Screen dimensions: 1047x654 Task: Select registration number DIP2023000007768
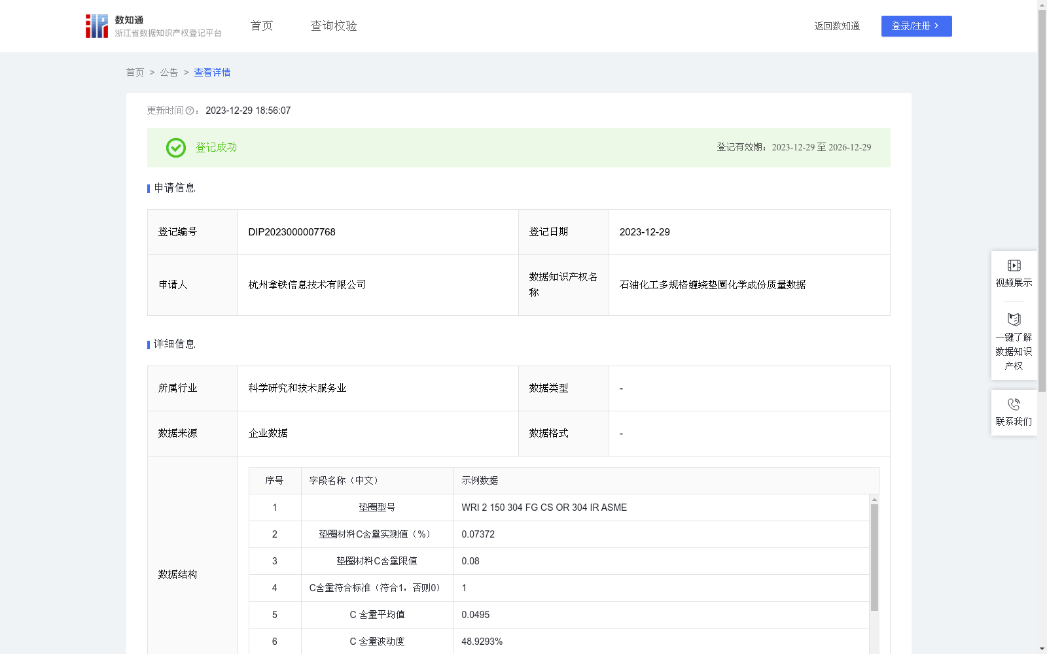click(292, 232)
